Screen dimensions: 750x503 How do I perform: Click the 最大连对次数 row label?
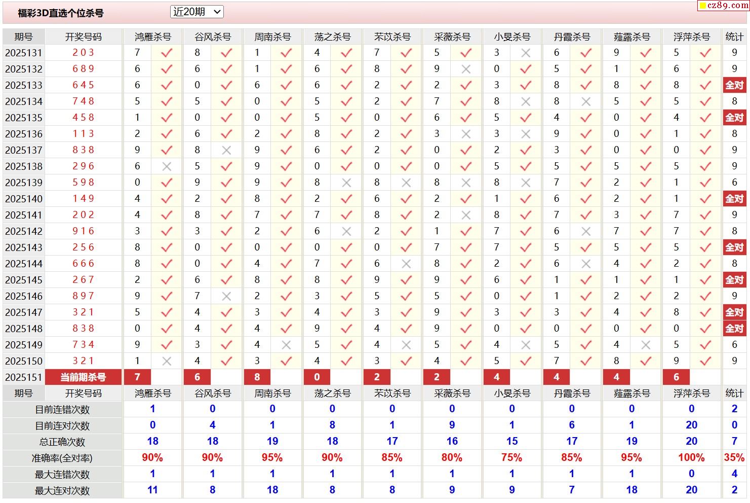click(x=62, y=491)
